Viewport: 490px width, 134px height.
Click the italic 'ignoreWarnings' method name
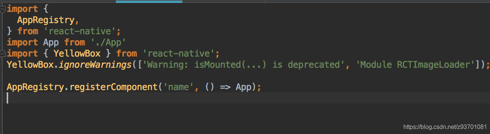[95, 64]
